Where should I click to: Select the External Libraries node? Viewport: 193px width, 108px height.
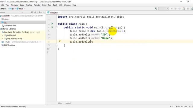[9, 29]
